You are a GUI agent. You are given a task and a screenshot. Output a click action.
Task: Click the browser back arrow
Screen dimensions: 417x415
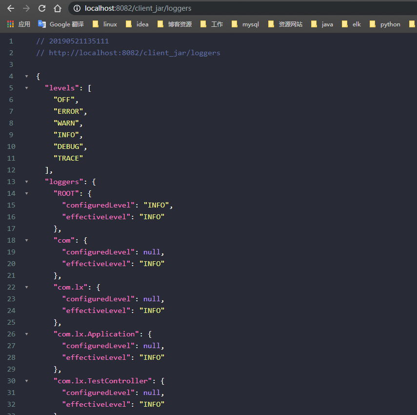click(x=11, y=8)
